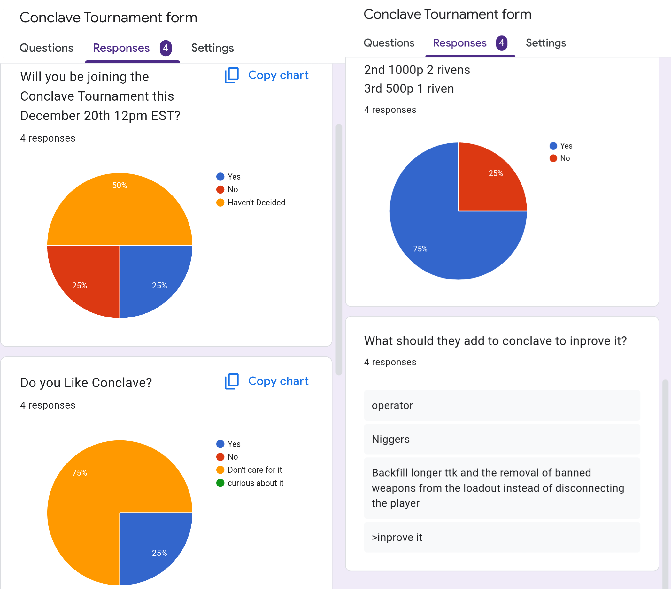This screenshot has height=589, width=671.
Task: Click green curious about it legend dot
Action: click(x=220, y=483)
